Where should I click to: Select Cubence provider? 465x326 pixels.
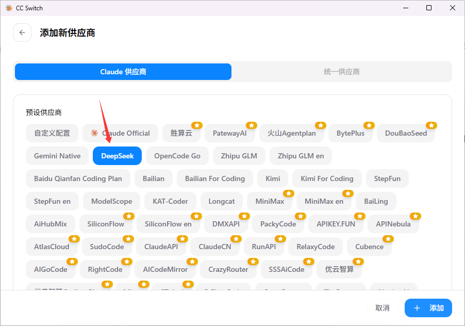tap(369, 247)
